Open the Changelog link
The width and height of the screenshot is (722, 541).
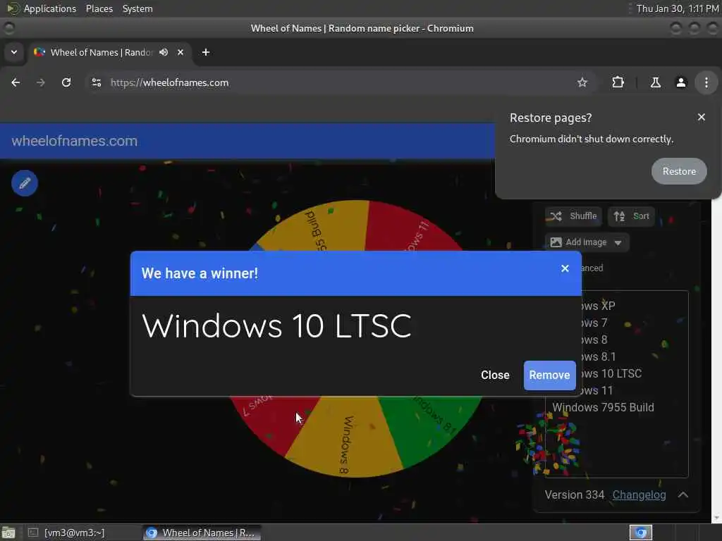[x=639, y=495]
